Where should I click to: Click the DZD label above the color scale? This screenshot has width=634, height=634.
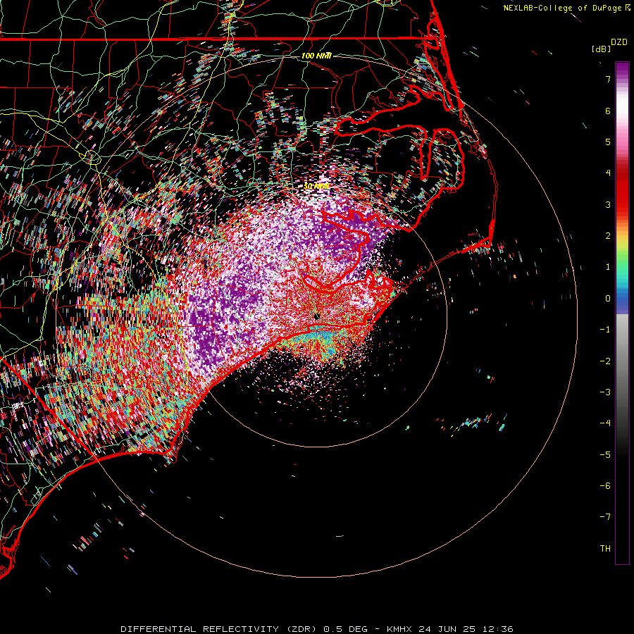coord(619,42)
